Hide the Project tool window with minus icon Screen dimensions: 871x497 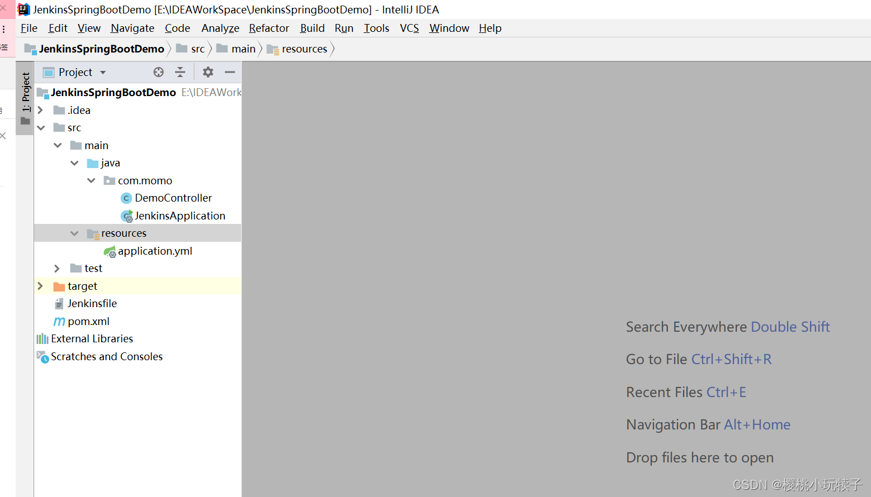(x=230, y=72)
